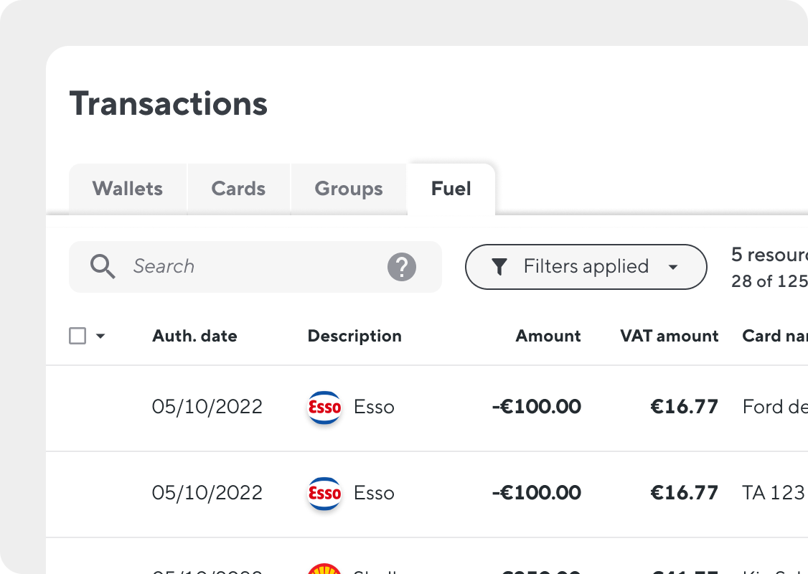Sort by Amount column header
The width and height of the screenshot is (808, 574).
click(548, 336)
